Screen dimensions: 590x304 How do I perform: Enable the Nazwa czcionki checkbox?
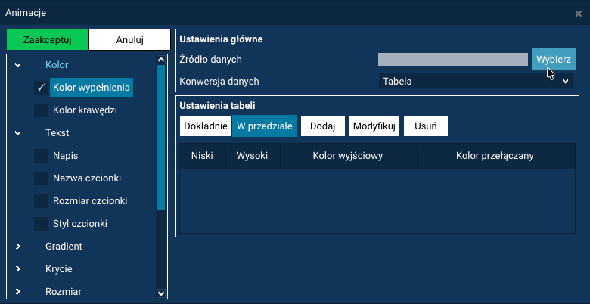[x=41, y=178]
